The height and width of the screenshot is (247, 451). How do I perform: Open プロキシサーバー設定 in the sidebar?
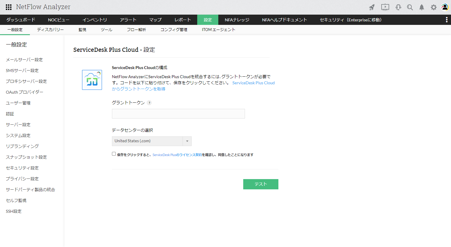point(26,81)
